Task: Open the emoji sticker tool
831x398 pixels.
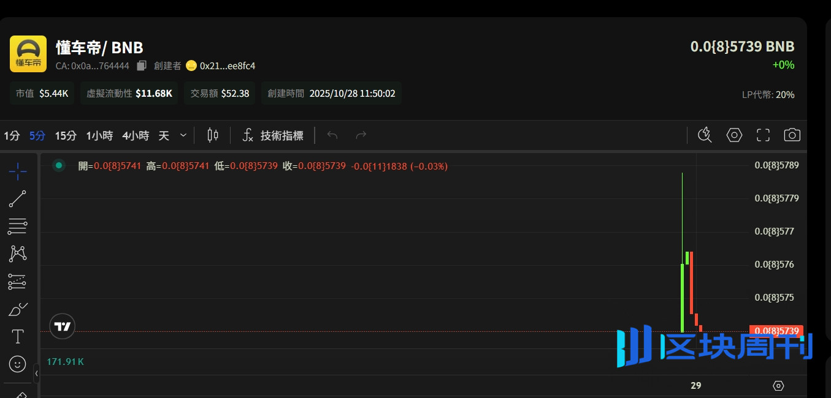Action: coord(17,364)
